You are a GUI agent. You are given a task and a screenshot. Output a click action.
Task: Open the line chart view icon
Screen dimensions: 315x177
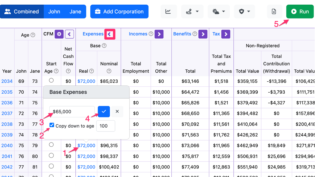tap(169, 12)
